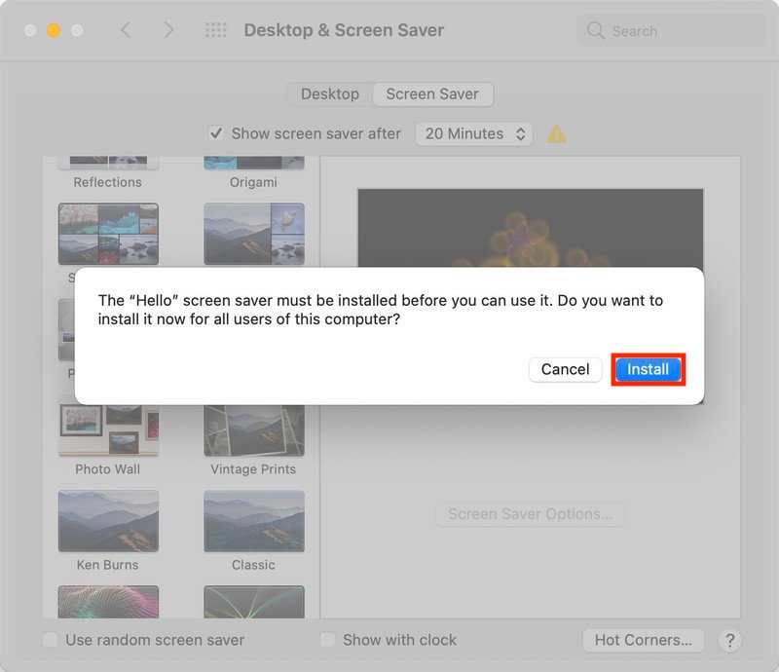Viewport: 779px width, 672px height.
Task: Open the 20 Minutes dropdown
Action: point(474,133)
